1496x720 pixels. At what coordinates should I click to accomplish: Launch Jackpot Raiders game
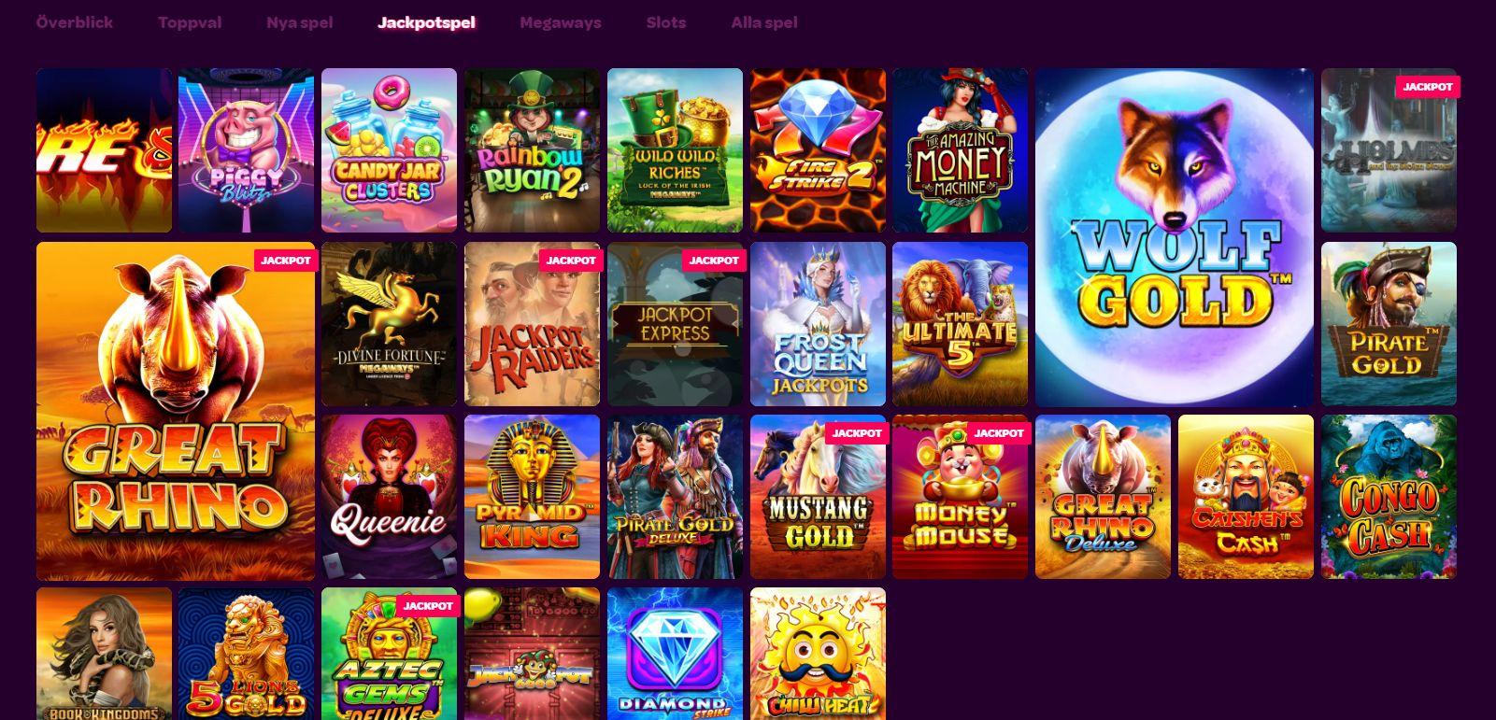533,324
